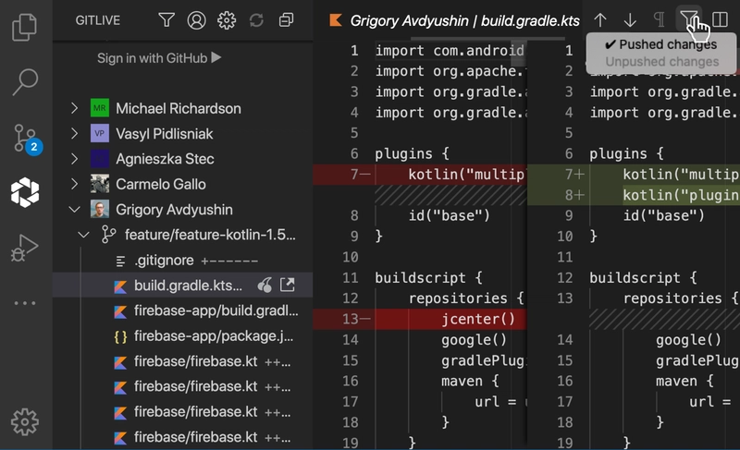This screenshot has height=450, width=740.
Task: Enable Unpushed changes filter option
Action: pos(660,61)
